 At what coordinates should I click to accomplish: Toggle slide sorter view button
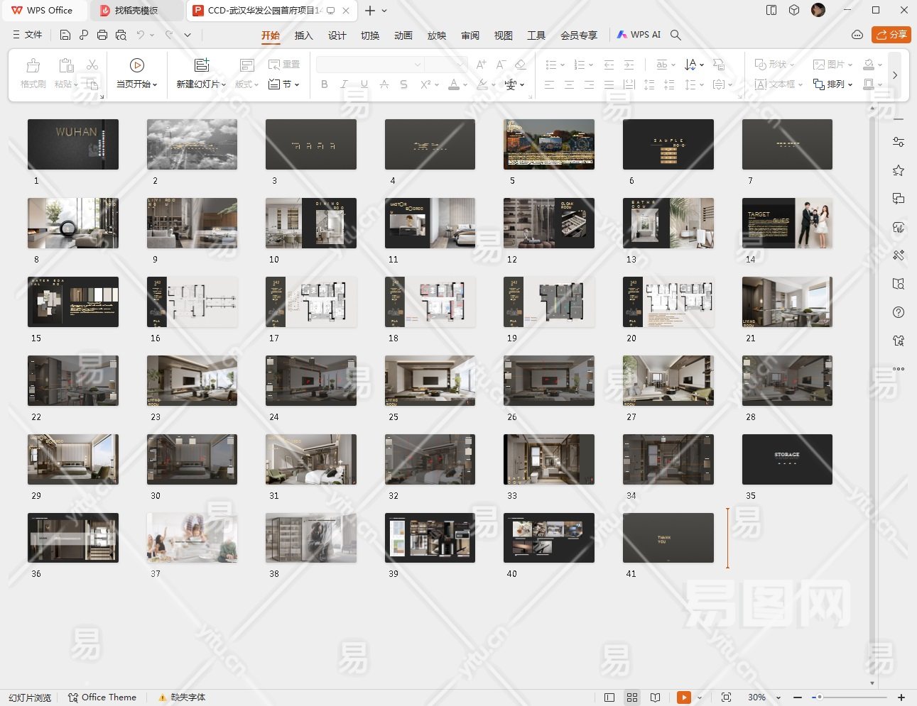tap(632, 697)
